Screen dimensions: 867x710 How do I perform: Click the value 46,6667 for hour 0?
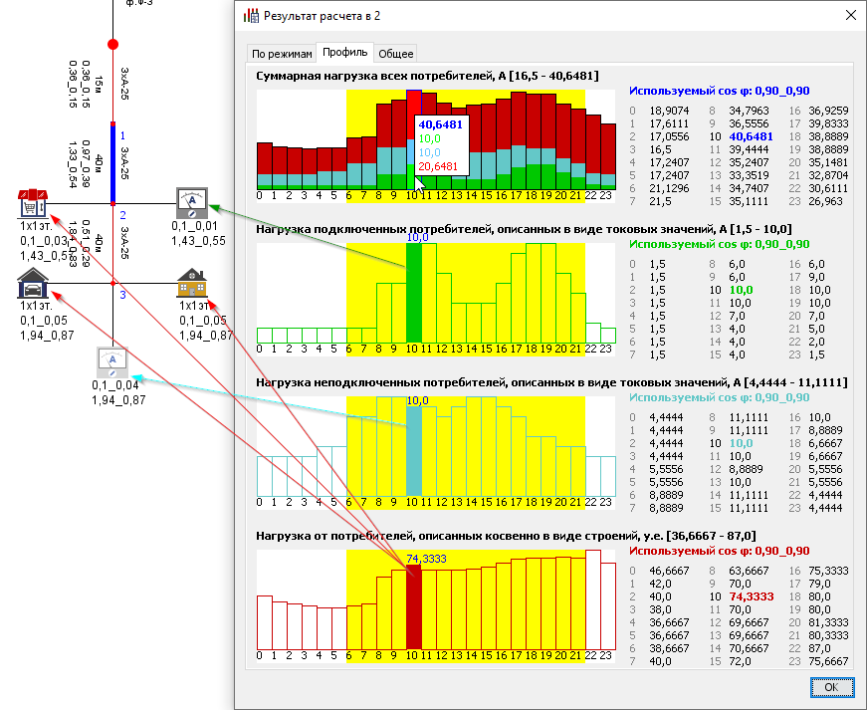[x=669, y=571]
